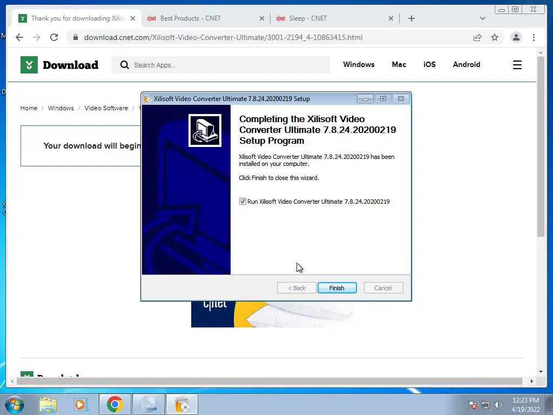Click Home breadcrumb link
The image size is (553, 415).
point(29,108)
